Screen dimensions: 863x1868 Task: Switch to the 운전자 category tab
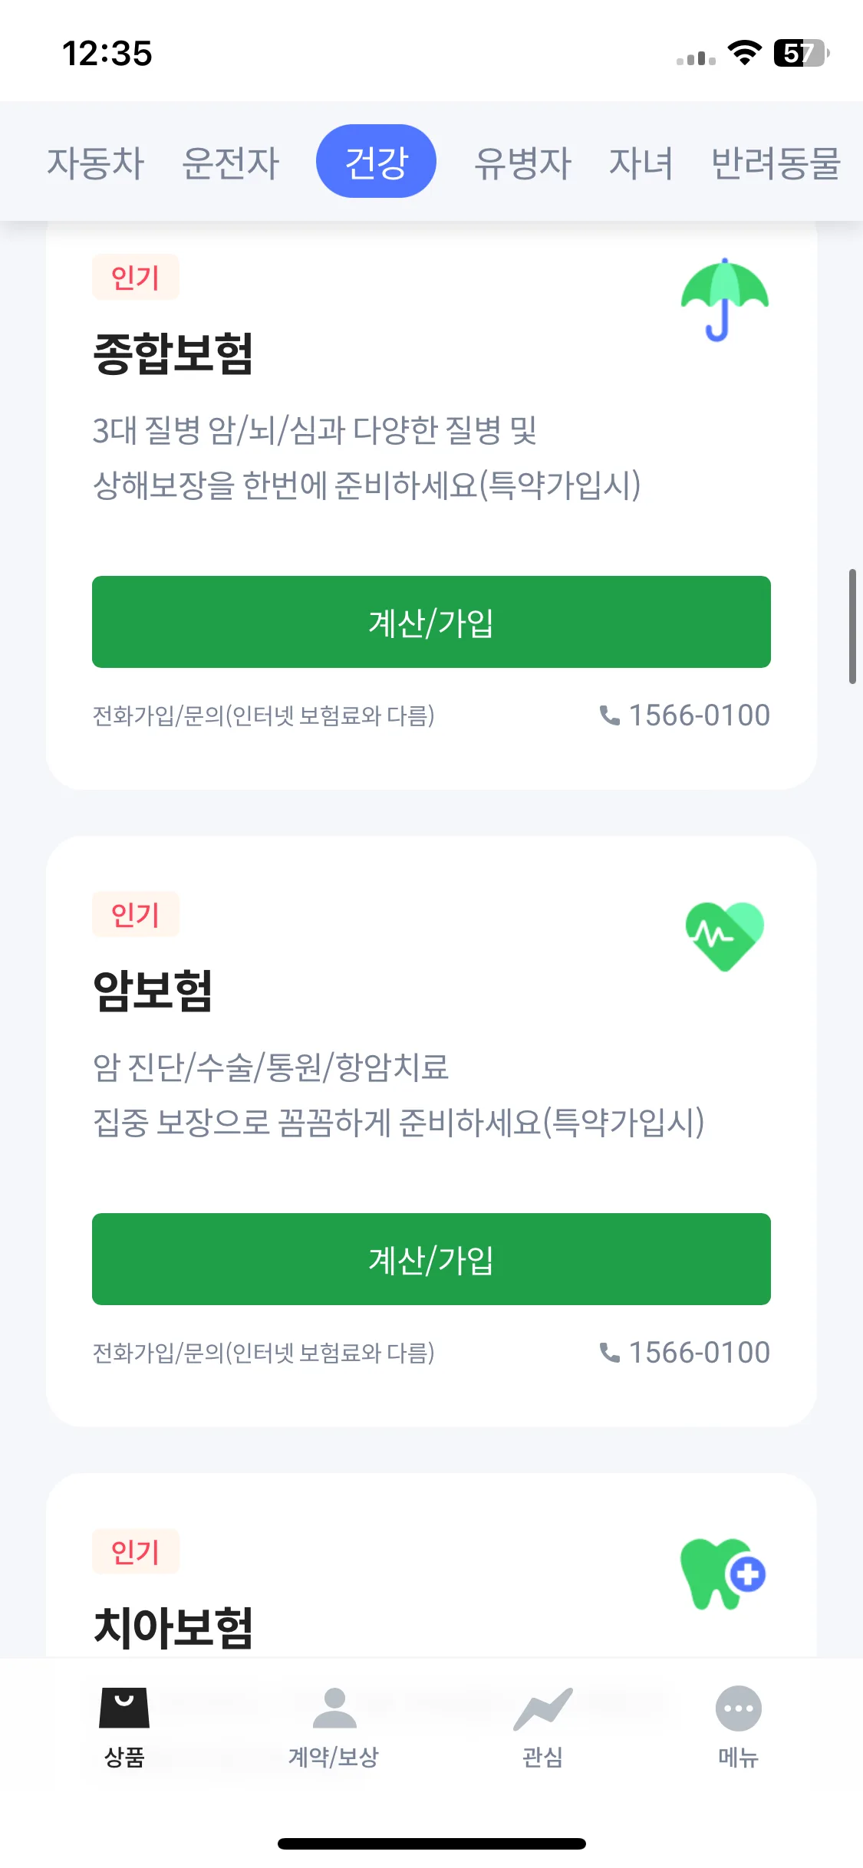(230, 163)
